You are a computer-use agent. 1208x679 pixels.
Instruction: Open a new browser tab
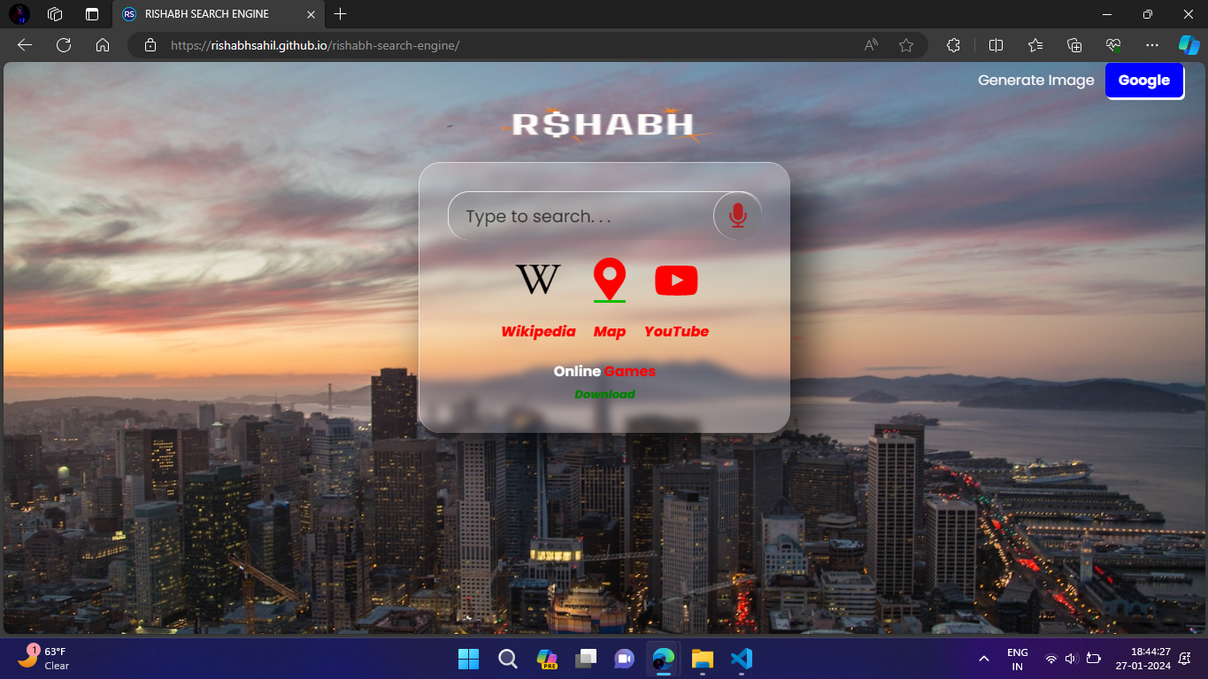tap(341, 14)
